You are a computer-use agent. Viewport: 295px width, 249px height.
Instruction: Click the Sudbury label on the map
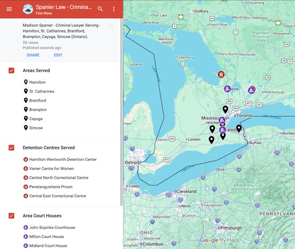click(x=202, y=11)
